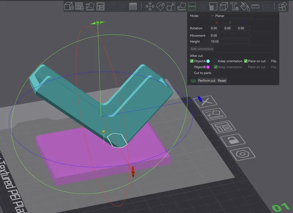Click the Movement value field
This screenshot has width=293, height=213.
pyautogui.click(x=230, y=35)
